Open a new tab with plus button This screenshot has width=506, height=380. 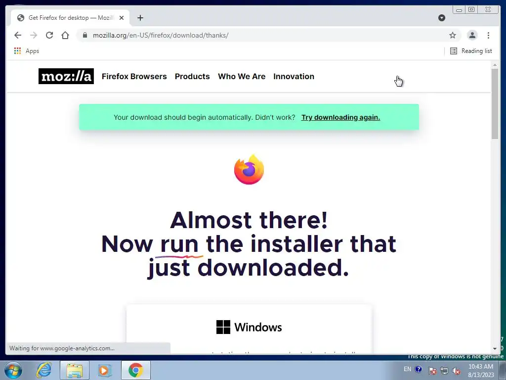[140, 18]
